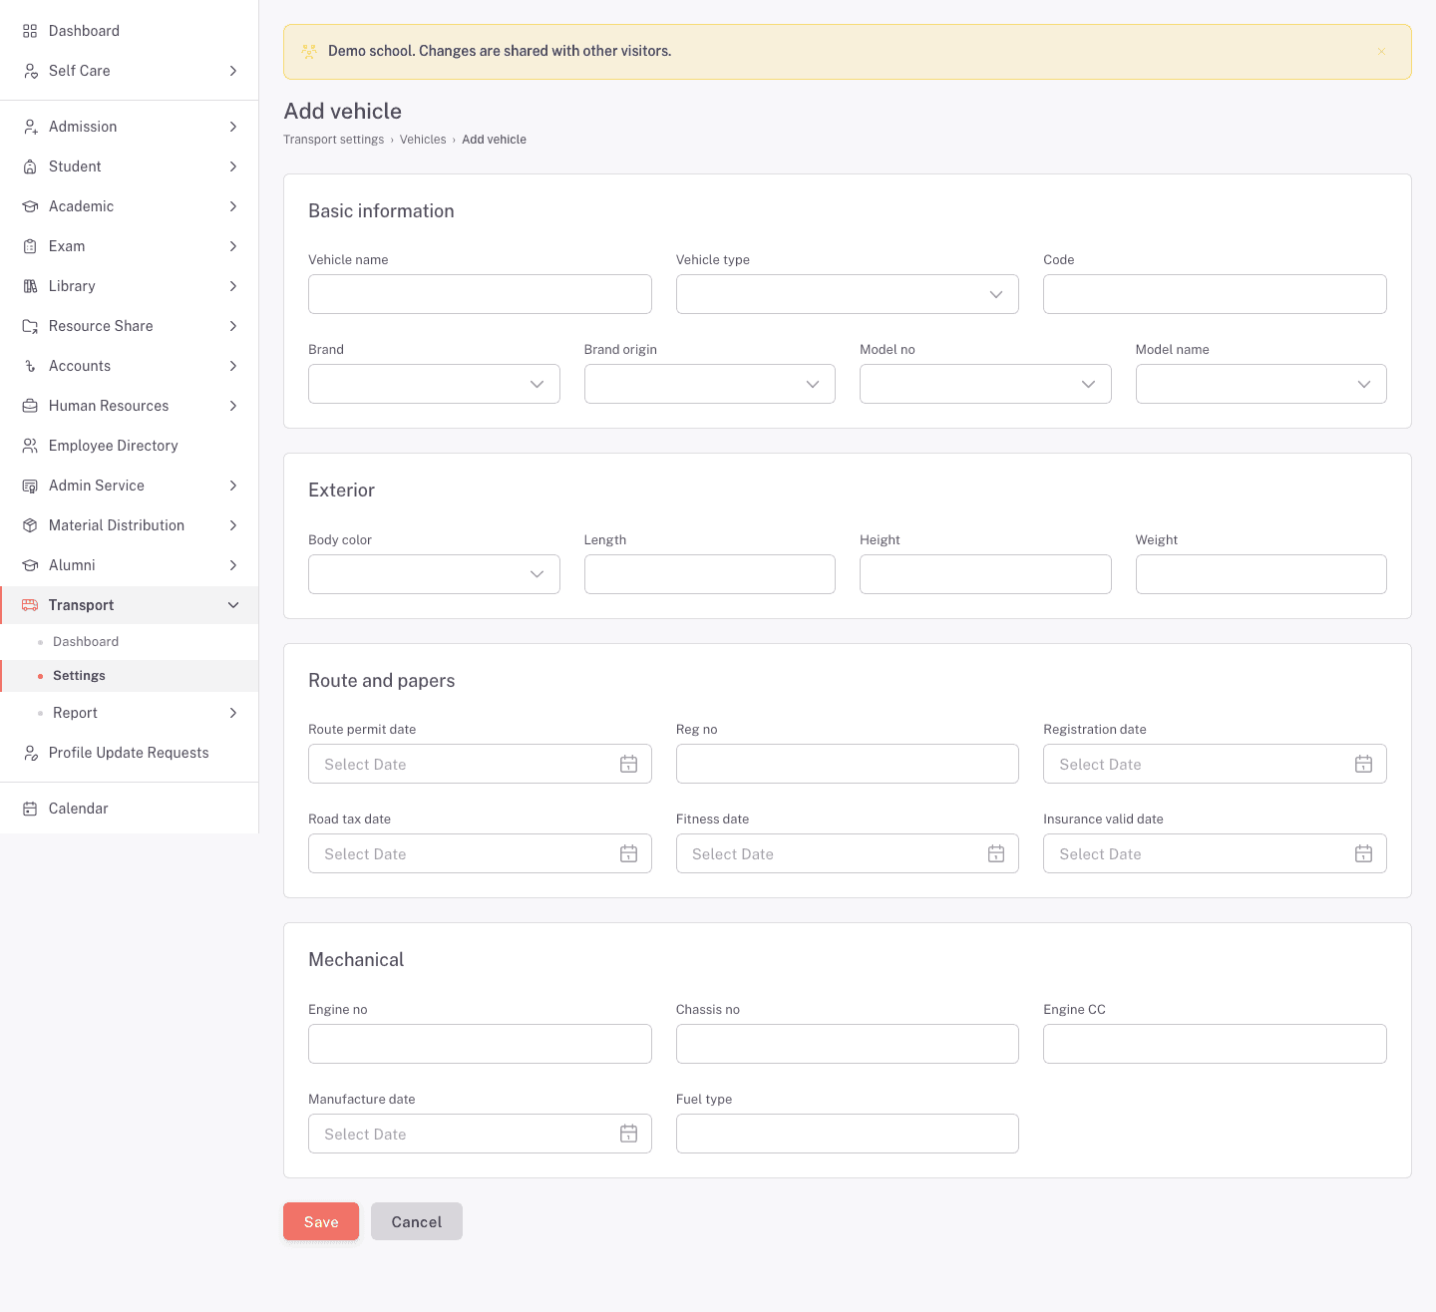Expand the Report submenu chevron

233,713
